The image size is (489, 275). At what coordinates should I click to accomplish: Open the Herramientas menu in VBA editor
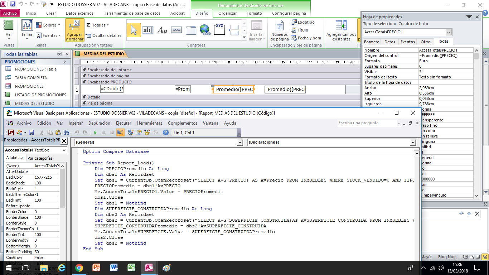pos(149,123)
